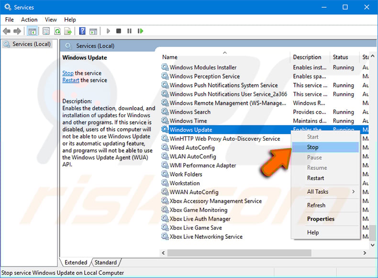The width and height of the screenshot is (378, 278).
Task: Select the WMI Performance Adapter row
Action: 225,166
